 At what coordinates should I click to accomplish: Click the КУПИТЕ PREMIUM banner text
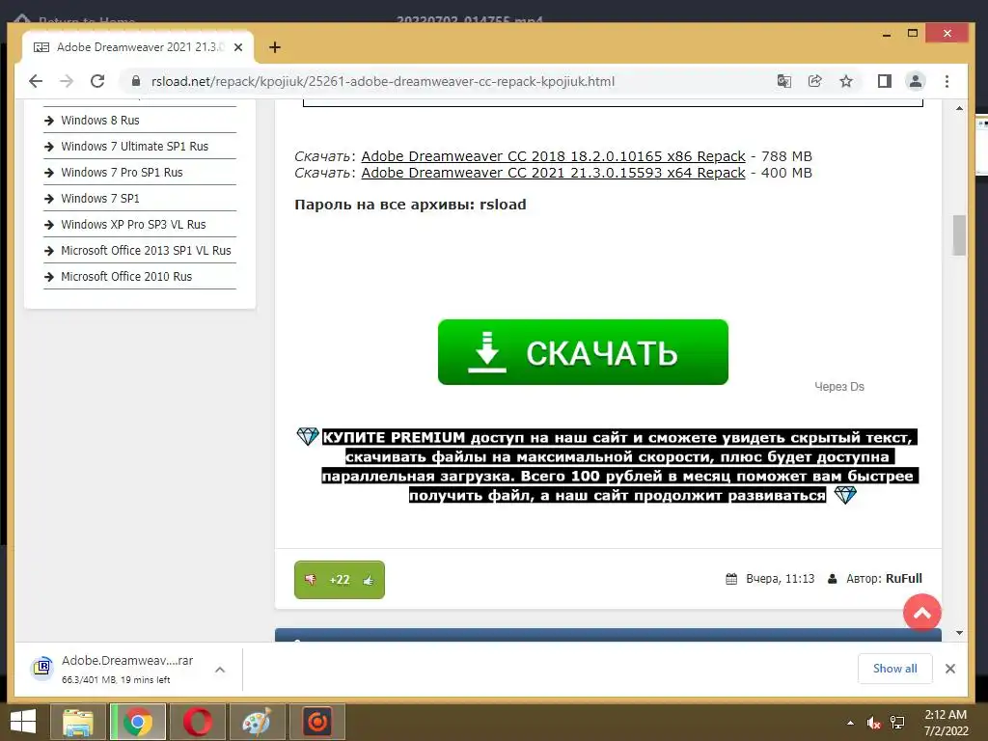click(619, 466)
